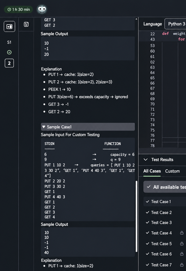Click the STDIN column header

tap(50, 144)
